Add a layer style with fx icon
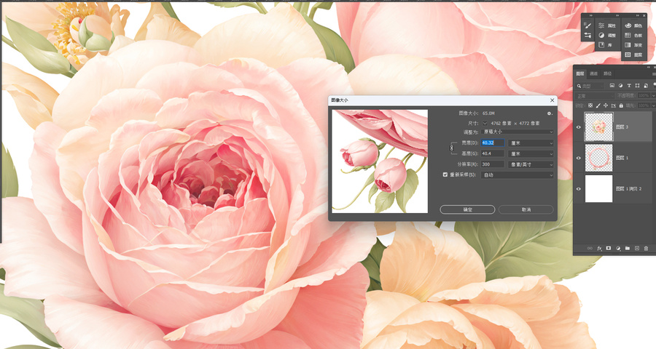The width and height of the screenshot is (656, 349). [599, 249]
